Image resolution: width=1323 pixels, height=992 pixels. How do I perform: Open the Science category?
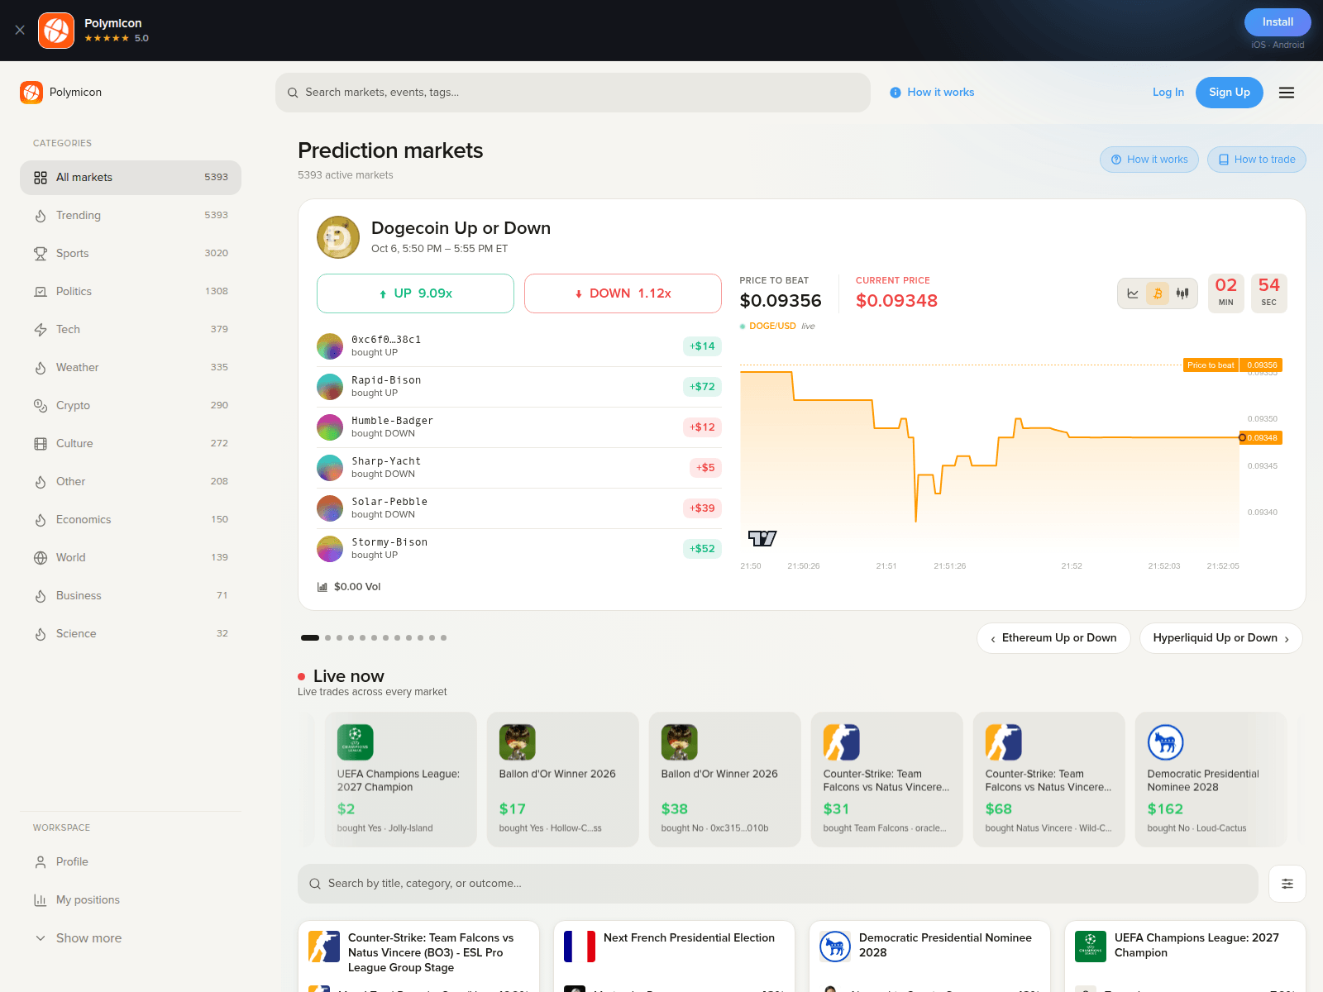131,633
